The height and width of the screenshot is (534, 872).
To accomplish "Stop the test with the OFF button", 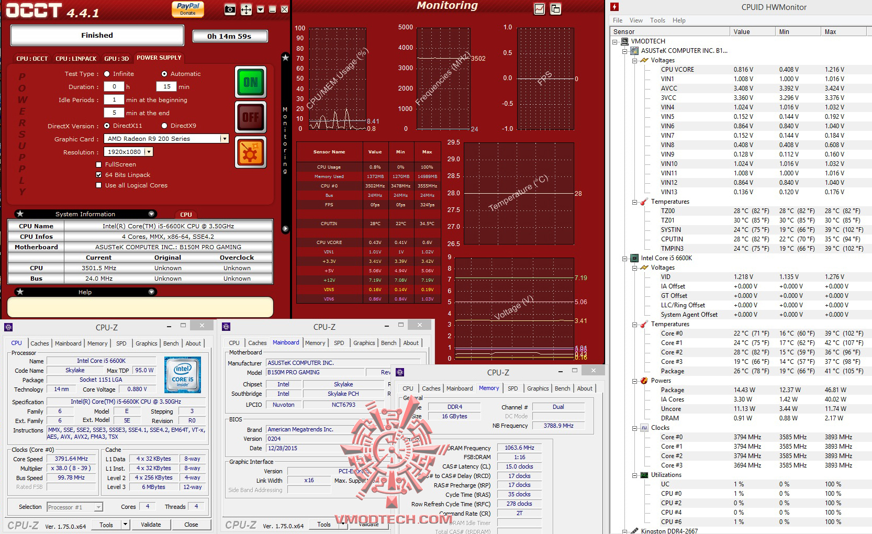I will click(250, 117).
